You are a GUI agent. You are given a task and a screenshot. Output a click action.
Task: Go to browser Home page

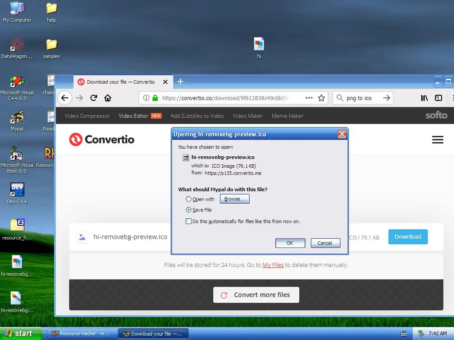tap(108, 98)
